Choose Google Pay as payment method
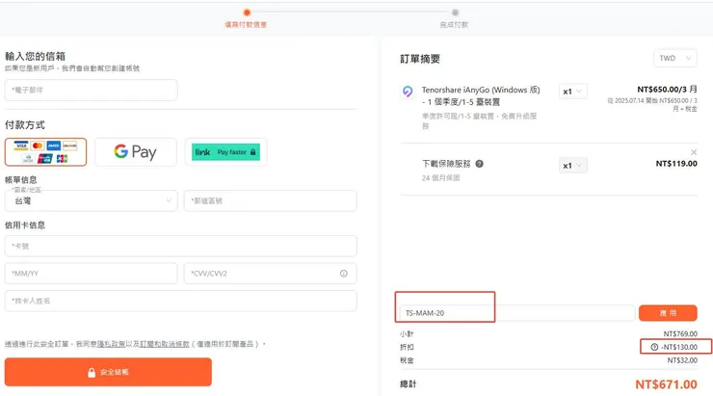Screen dimensions: 713x396 136,152
